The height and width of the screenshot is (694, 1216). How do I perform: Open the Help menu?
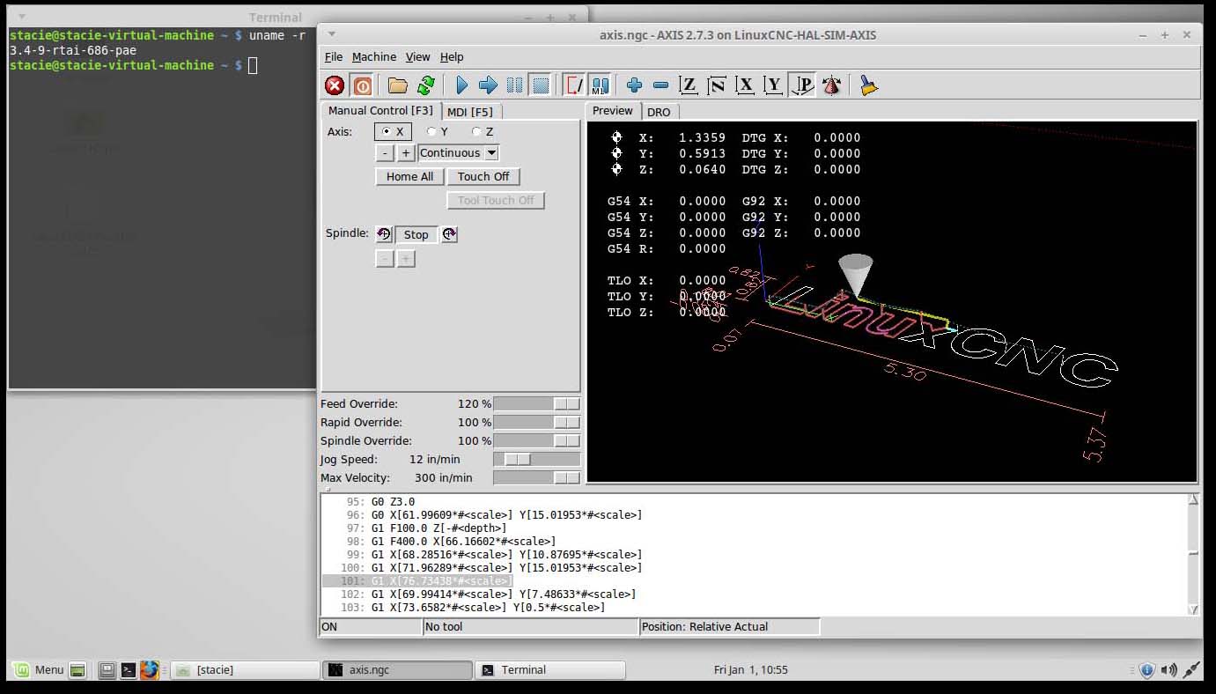coord(452,56)
